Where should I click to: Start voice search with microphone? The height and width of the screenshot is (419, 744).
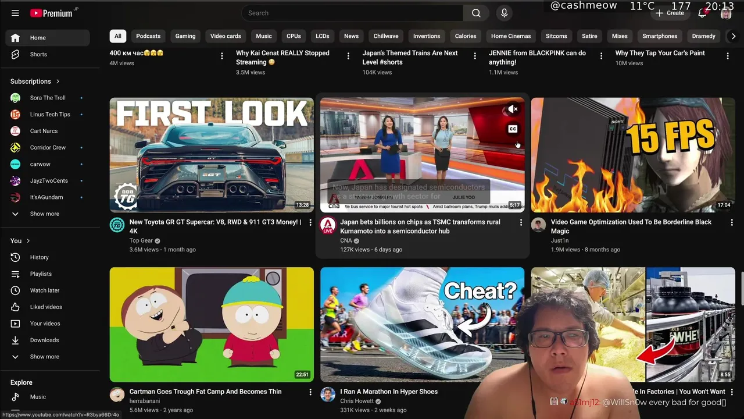click(504, 13)
